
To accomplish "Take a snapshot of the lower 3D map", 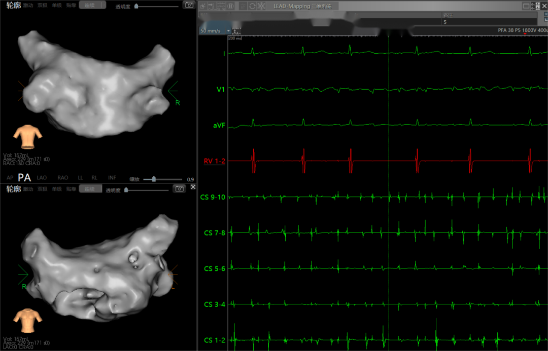I will pos(179,189).
